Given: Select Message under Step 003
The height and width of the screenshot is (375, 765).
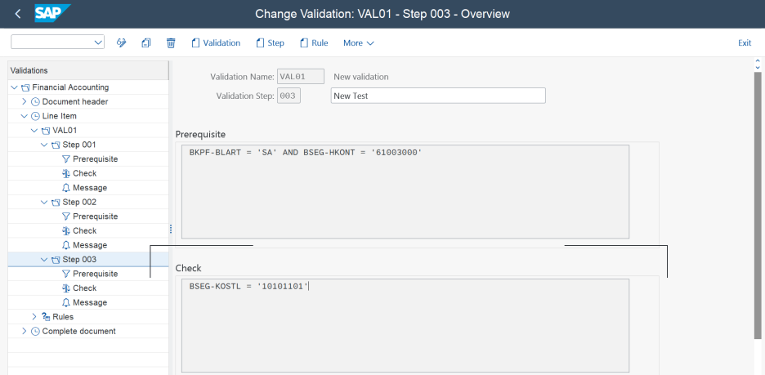Looking at the screenshot, I should pos(90,302).
